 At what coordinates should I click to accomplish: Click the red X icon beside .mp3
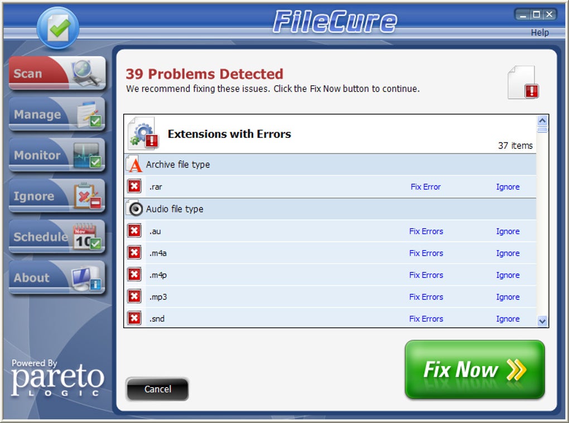pos(134,297)
